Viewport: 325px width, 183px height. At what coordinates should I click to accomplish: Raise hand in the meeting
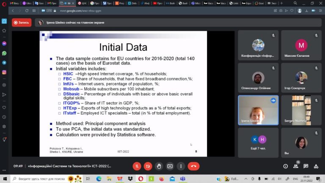coord(159,166)
